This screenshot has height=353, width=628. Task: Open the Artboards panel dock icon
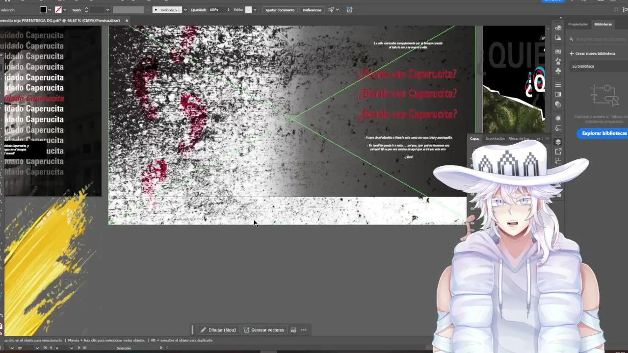[x=558, y=161]
